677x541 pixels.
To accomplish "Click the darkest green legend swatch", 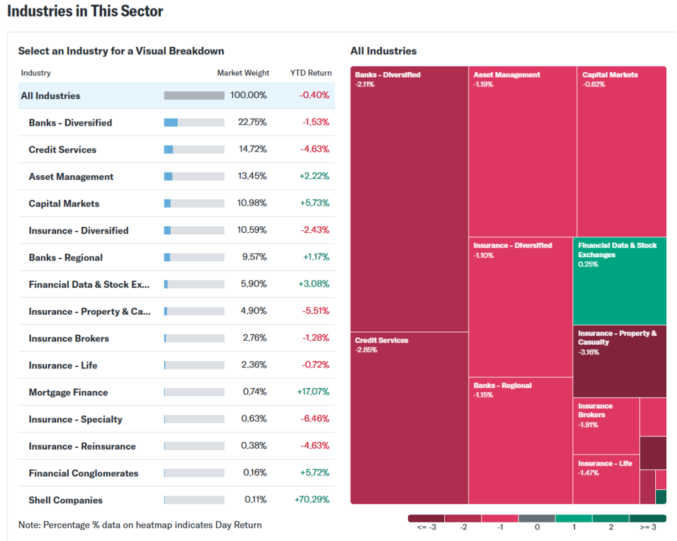I will click(648, 519).
